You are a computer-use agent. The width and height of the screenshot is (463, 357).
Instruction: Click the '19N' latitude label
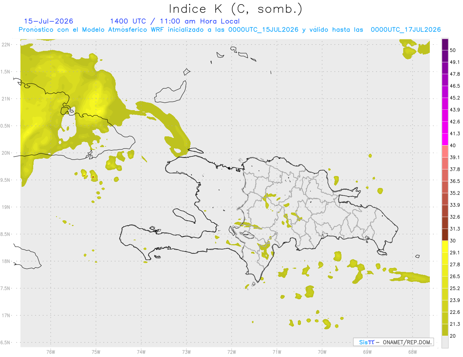pyautogui.click(x=6, y=207)
